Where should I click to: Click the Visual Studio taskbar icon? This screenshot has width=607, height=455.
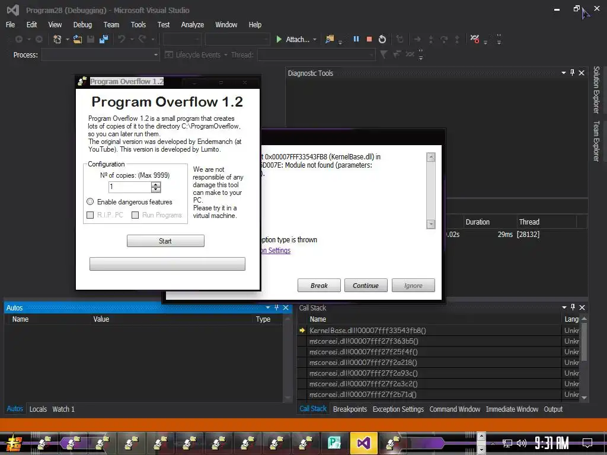[x=363, y=442]
